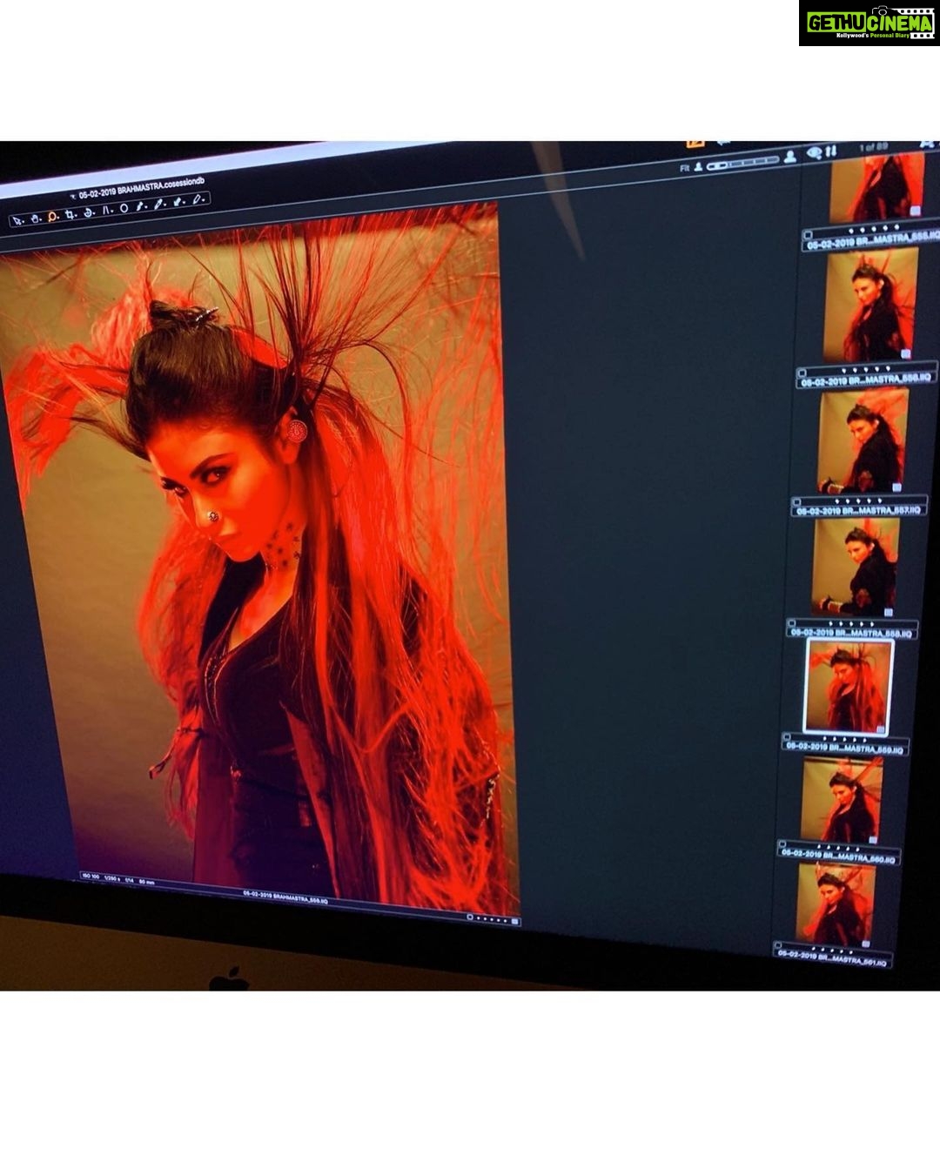This screenshot has width=940, height=1169.
Task: Click the file name label ending 561.IIQ
Action: [x=833, y=958]
